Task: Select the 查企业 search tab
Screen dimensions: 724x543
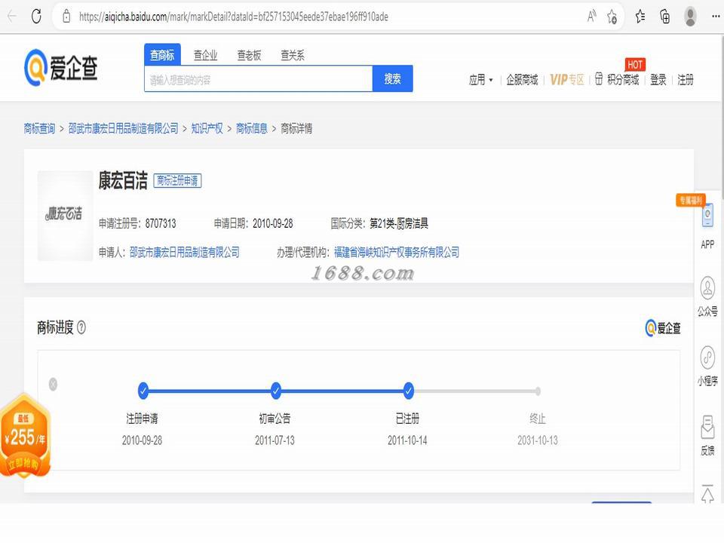Action: click(x=205, y=55)
